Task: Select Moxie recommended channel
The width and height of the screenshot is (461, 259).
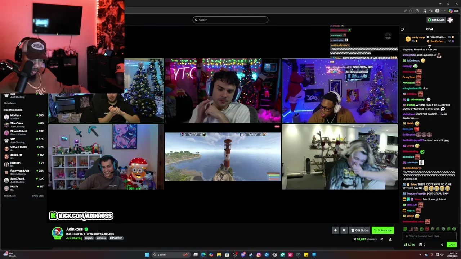Action: pyautogui.click(x=24, y=188)
